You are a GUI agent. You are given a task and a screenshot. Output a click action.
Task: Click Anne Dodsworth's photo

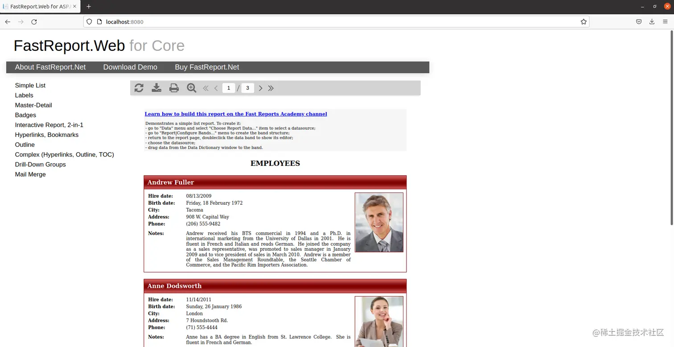click(x=379, y=321)
